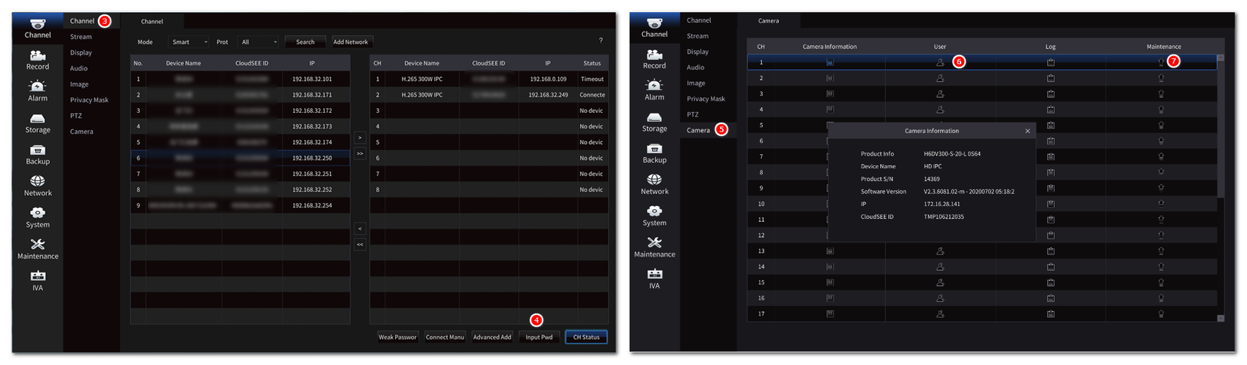Click the Maintenance upgrade icon for channel 1
Image resolution: width=1247 pixels, height=365 pixels.
(1161, 62)
